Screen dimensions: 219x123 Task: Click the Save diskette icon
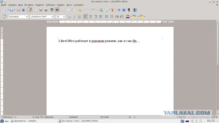[x=18, y=10]
